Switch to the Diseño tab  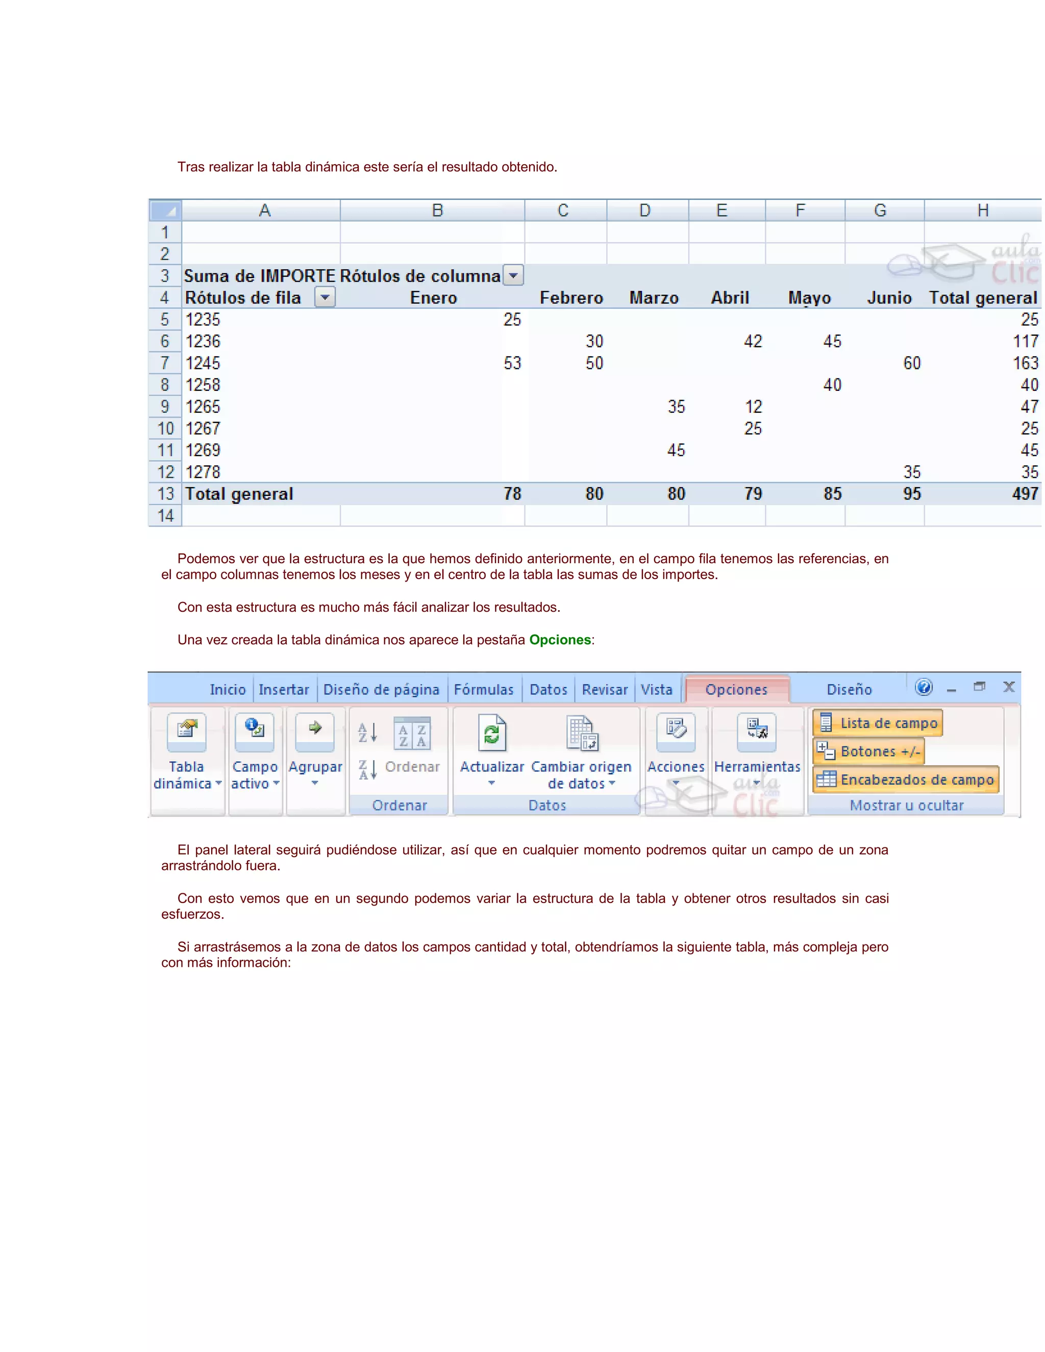tap(850, 690)
